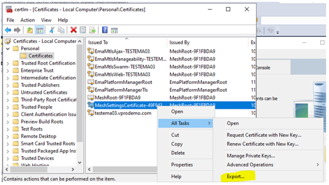The image size is (329, 185).
Task: Click Help in the context menu
Action: 176,176
